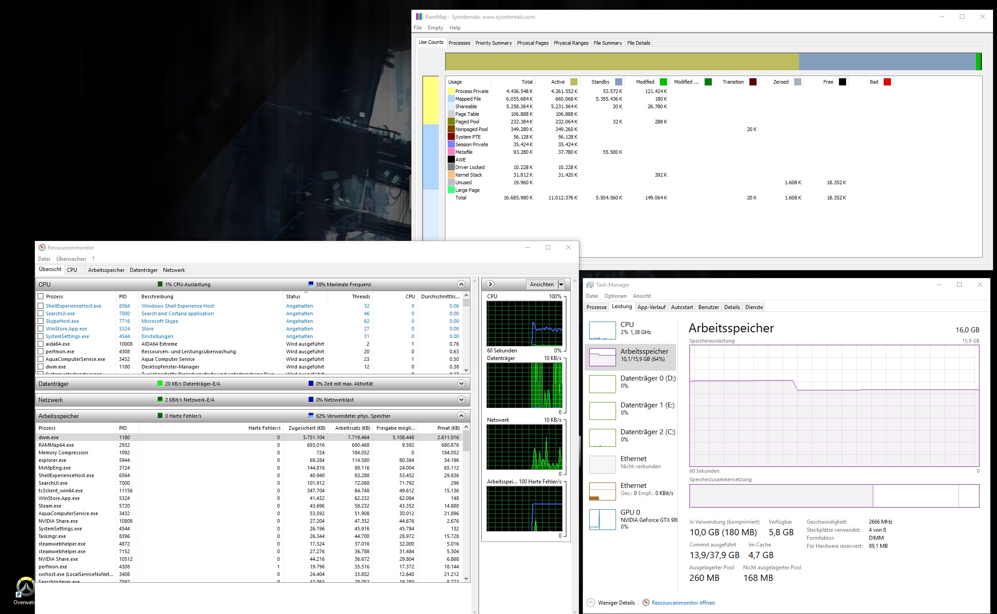Click the red Bad color swatch
Viewport: 997px width, 614px height.
pyautogui.click(x=887, y=82)
